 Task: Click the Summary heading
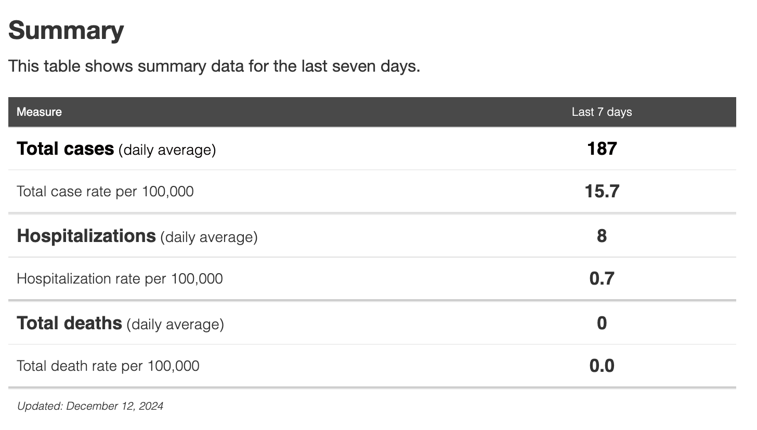(66, 30)
